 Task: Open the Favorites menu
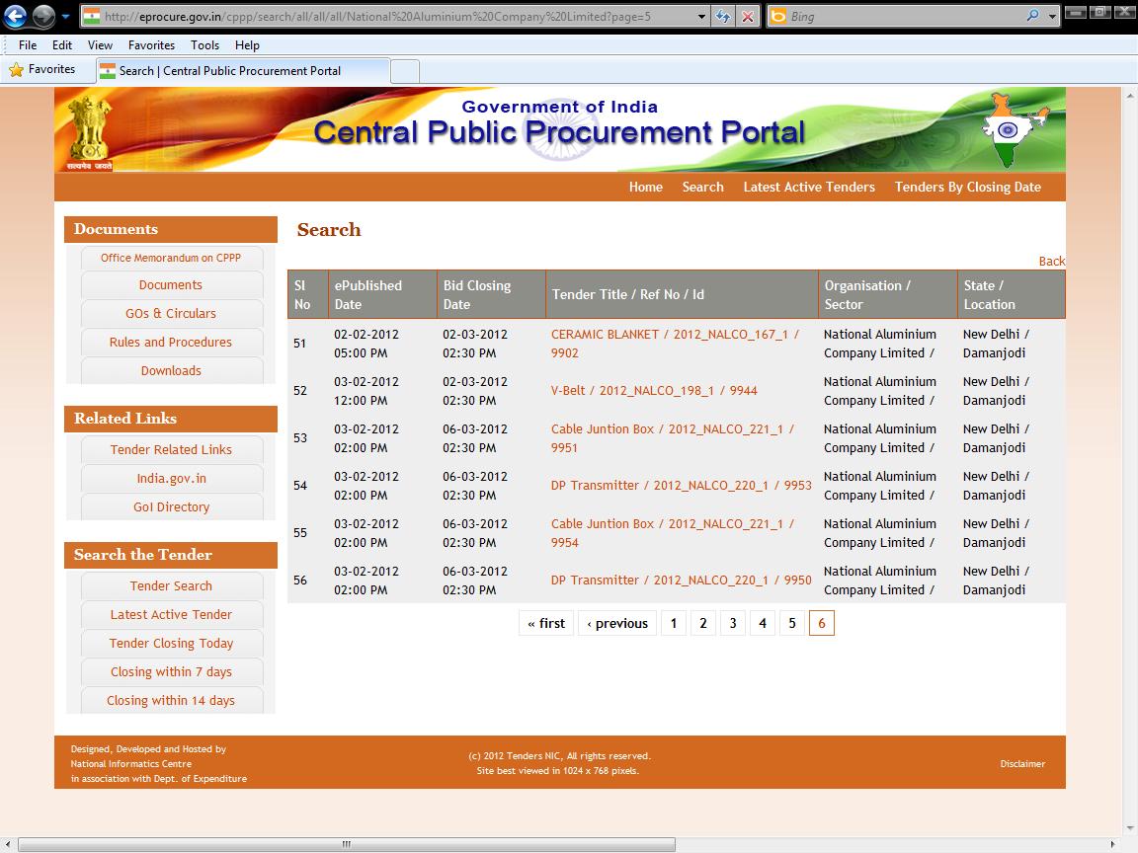[x=152, y=45]
